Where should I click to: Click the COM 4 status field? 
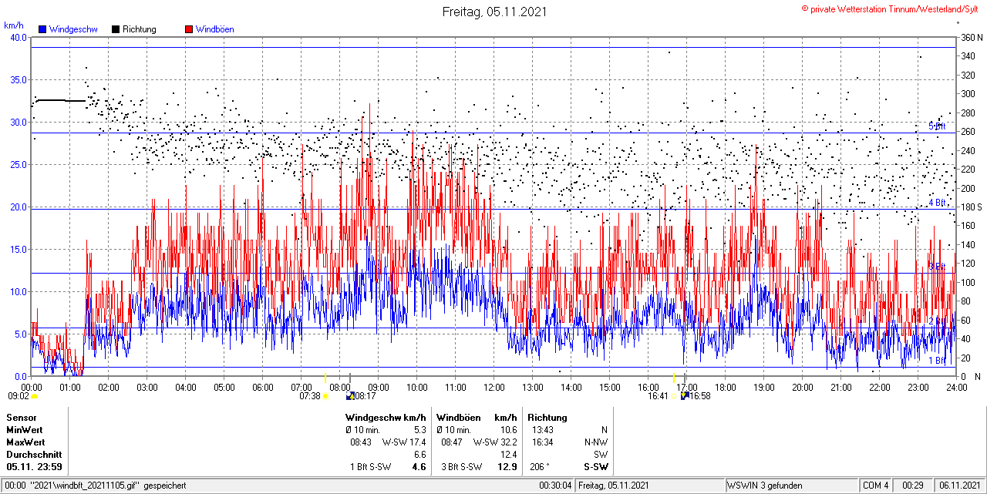tap(876, 486)
